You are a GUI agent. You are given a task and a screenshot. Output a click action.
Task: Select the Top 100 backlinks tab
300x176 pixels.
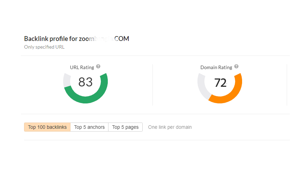47,127
